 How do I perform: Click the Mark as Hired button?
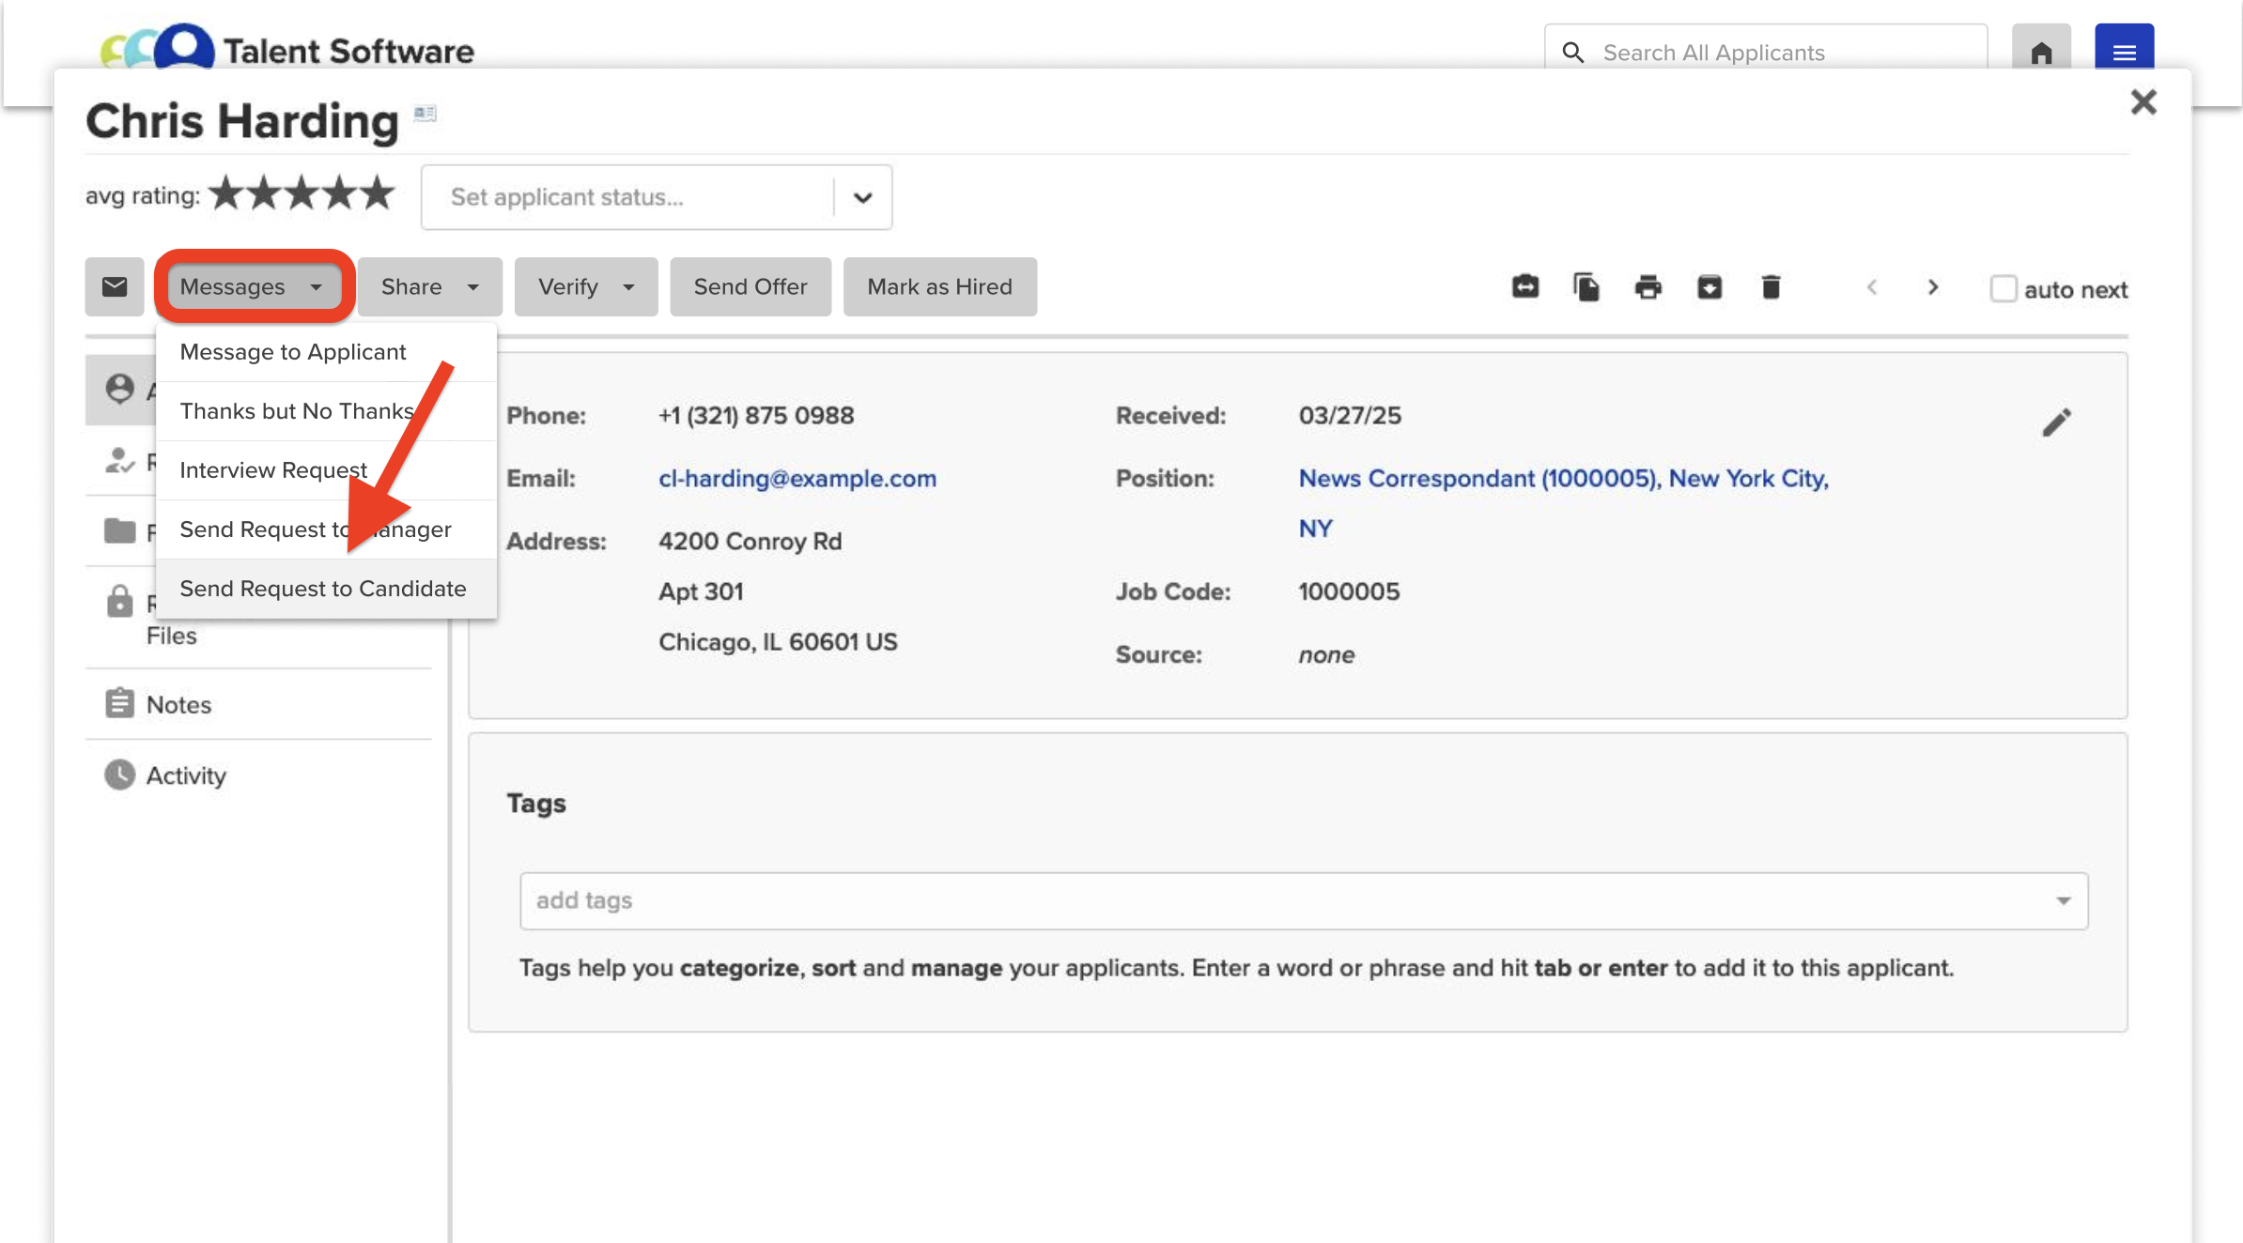939,286
